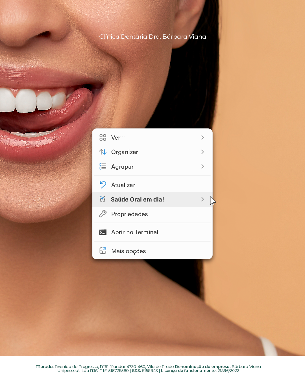
Task: Click the expand icon beside Mais opções
Action: point(103,251)
